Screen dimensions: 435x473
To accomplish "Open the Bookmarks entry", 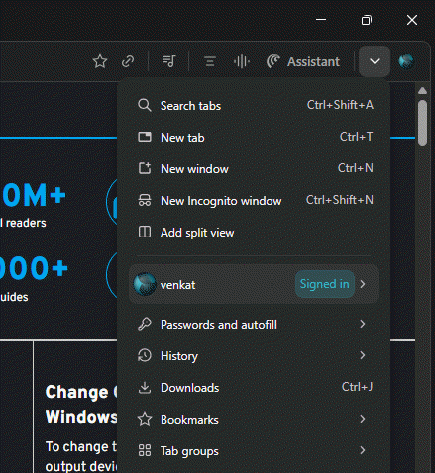I will pos(254,420).
